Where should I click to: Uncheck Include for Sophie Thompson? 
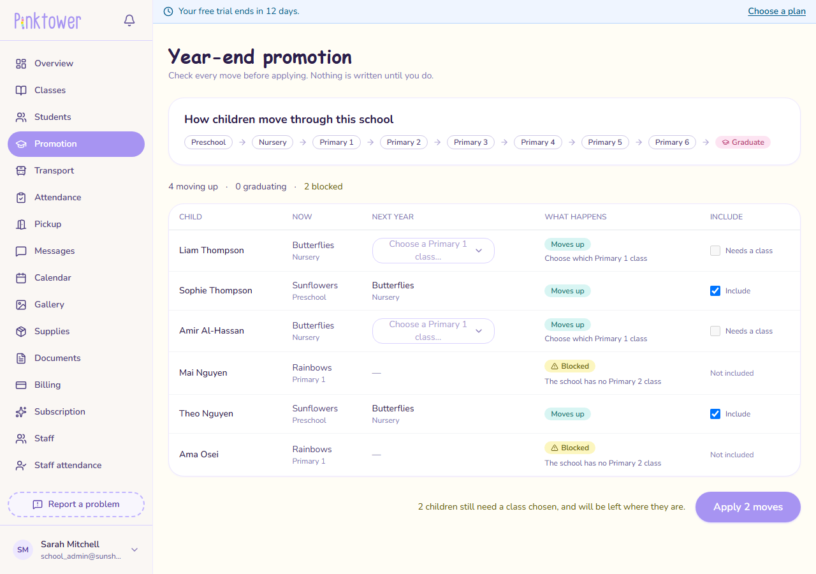(715, 291)
